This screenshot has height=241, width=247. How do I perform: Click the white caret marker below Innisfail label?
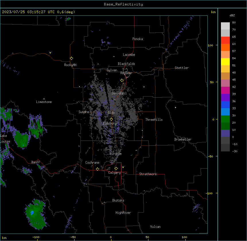115,100
